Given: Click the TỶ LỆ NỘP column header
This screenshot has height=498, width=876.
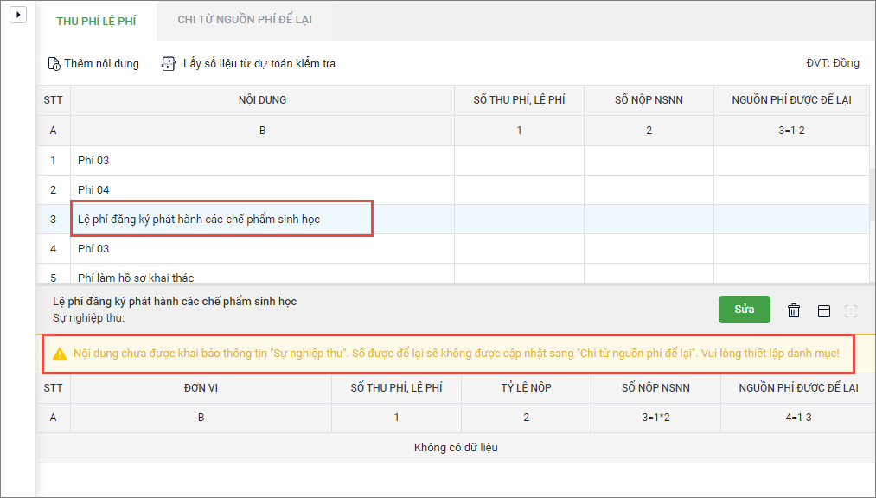Looking at the screenshot, I should point(526,388).
